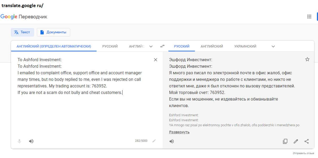
Task: Click the microphone voice input icon
Action: (x=19, y=141)
